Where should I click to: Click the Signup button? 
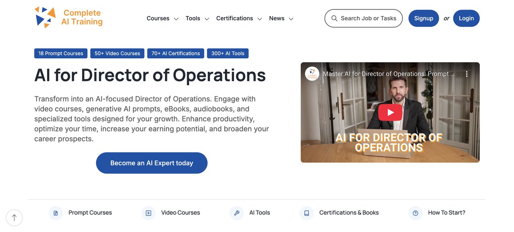pyautogui.click(x=424, y=18)
